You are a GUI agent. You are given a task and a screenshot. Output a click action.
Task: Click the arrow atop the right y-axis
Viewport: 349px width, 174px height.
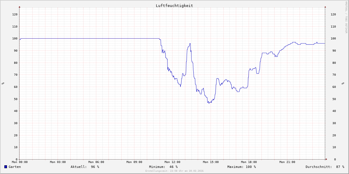325,7
